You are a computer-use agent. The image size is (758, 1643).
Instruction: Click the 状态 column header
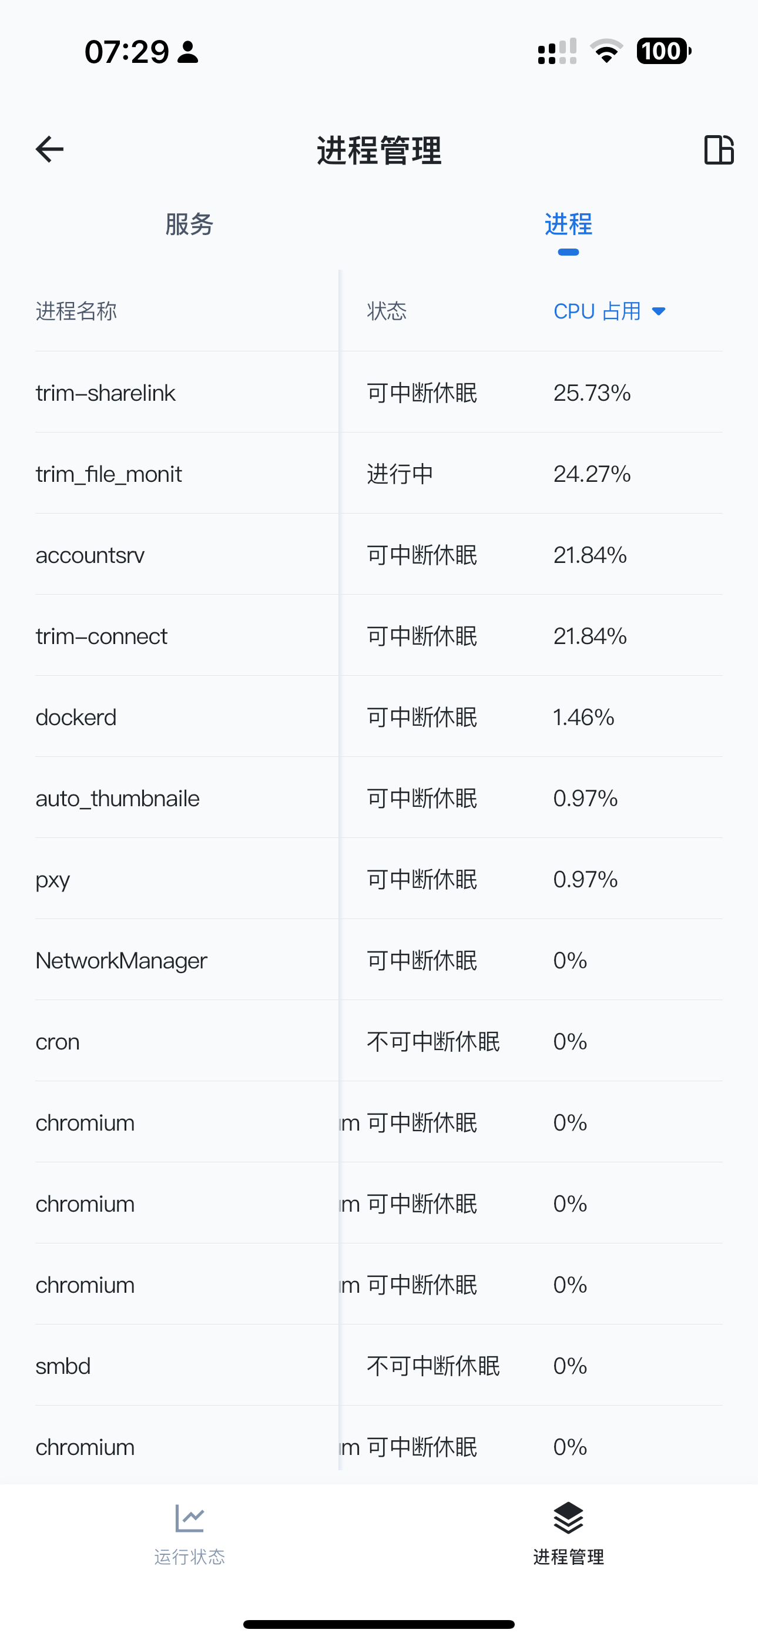(x=387, y=311)
